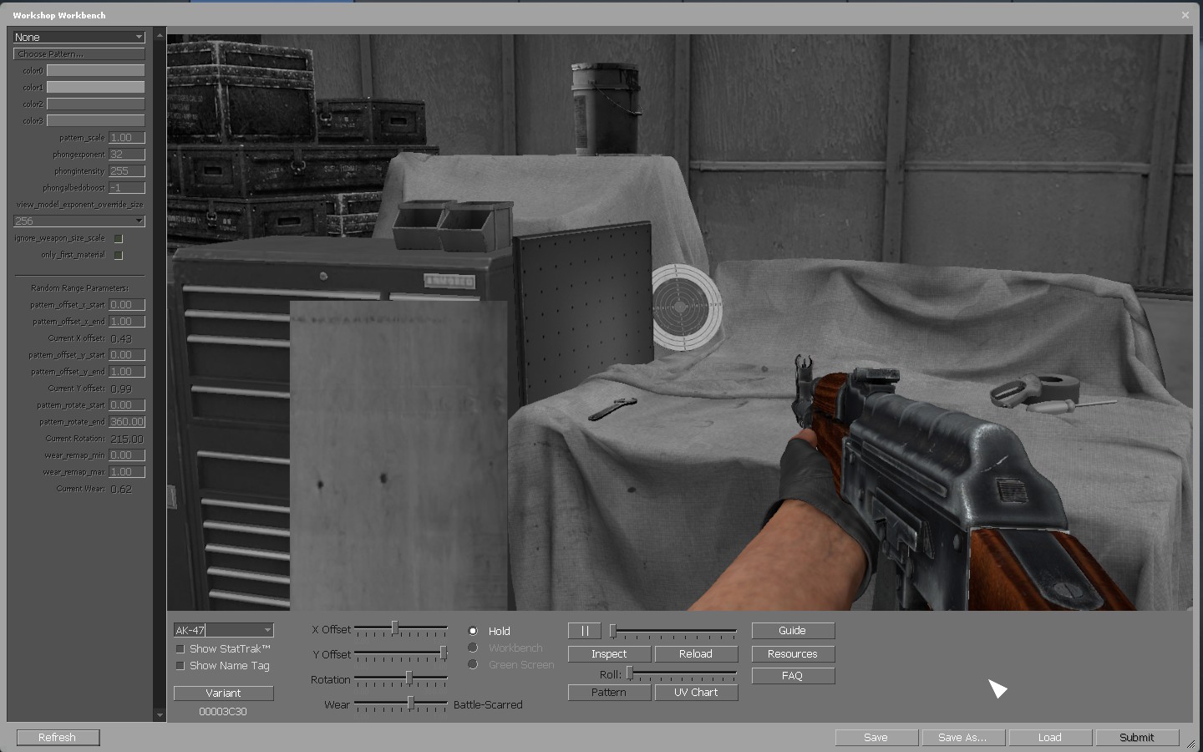Trigger the Reload animation
Viewport: 1203px width, 752px height.
point(696,654)
